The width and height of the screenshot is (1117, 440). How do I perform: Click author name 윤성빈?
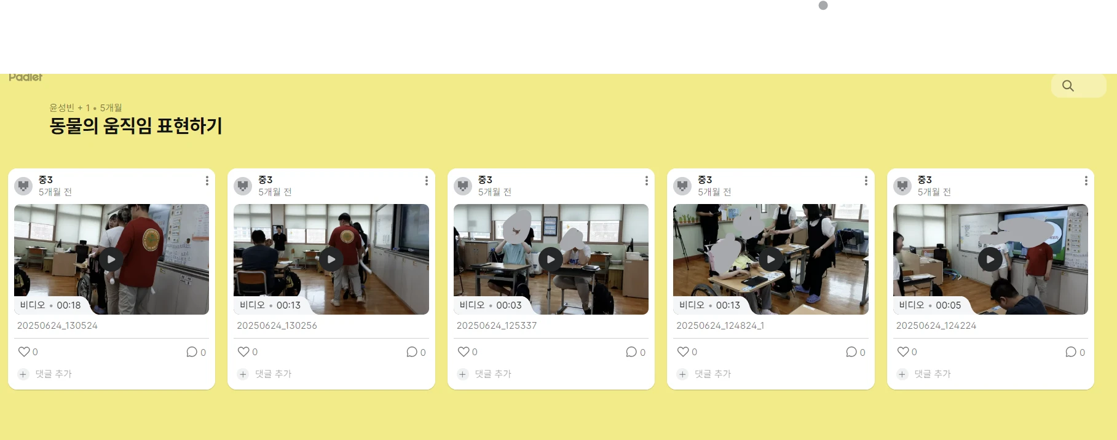point(61,108)
